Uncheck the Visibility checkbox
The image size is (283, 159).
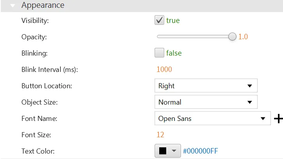click(x=159, y=21)
